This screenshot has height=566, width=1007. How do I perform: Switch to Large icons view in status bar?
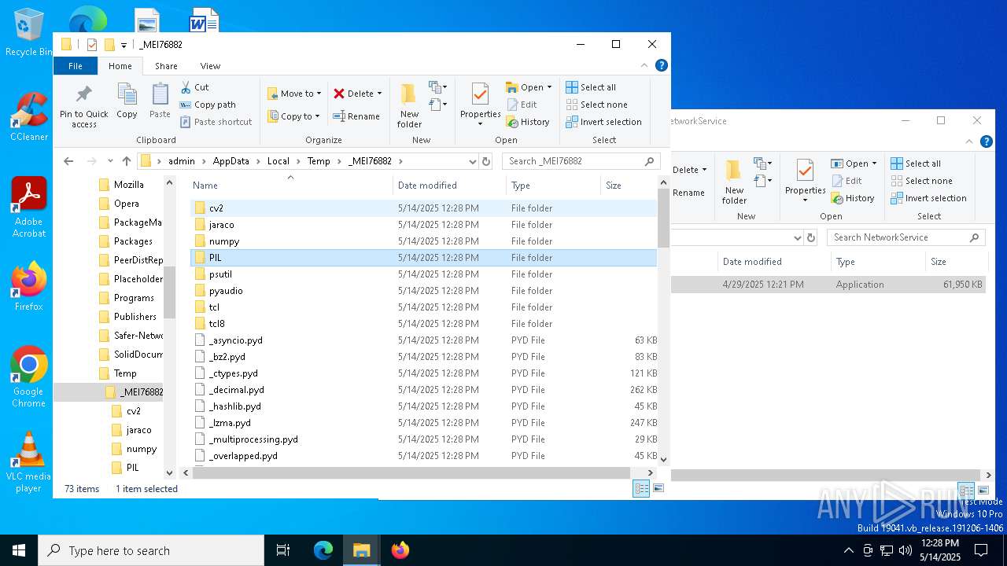coord(658,489)
